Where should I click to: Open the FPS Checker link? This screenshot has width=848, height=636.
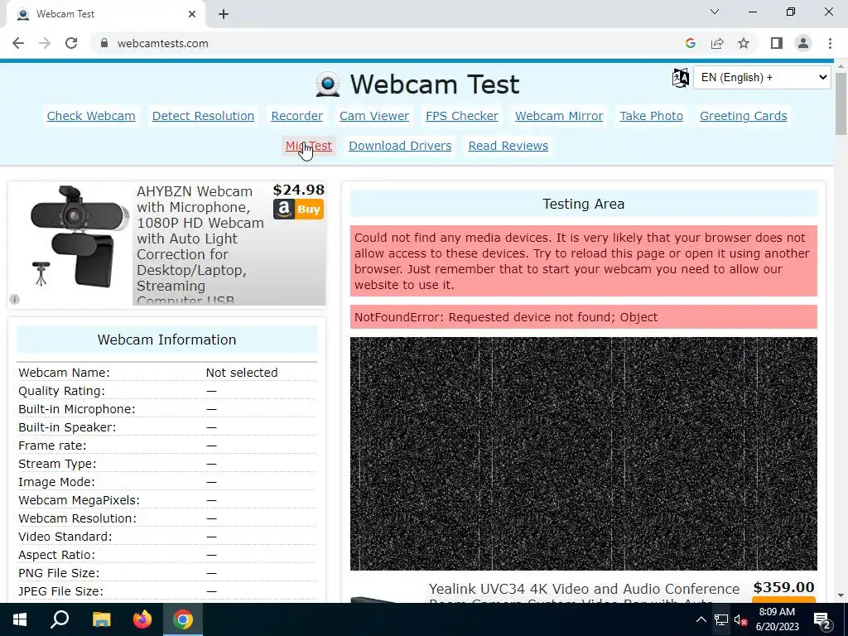(462, 116)
